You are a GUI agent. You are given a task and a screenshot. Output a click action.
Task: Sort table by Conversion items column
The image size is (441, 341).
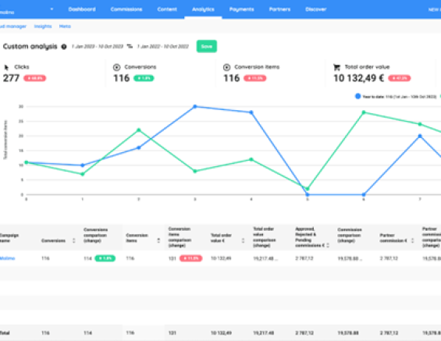pos(158,240)
